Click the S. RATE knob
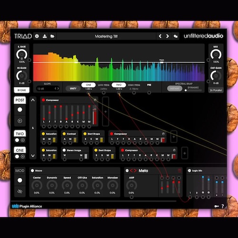Viewport: 238px width, 238px height. [x=22, y=54]
